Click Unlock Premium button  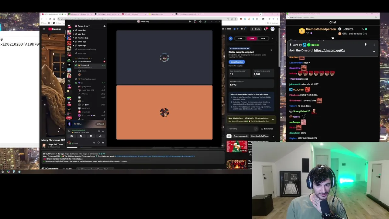coord(237,62)
